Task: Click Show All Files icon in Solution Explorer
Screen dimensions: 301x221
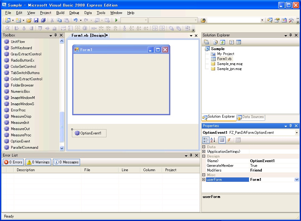Action: (215, 42)
